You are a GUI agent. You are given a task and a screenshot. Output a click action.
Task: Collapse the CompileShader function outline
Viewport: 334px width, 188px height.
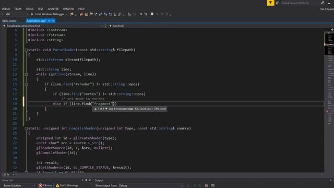click(x=26, y=128)
